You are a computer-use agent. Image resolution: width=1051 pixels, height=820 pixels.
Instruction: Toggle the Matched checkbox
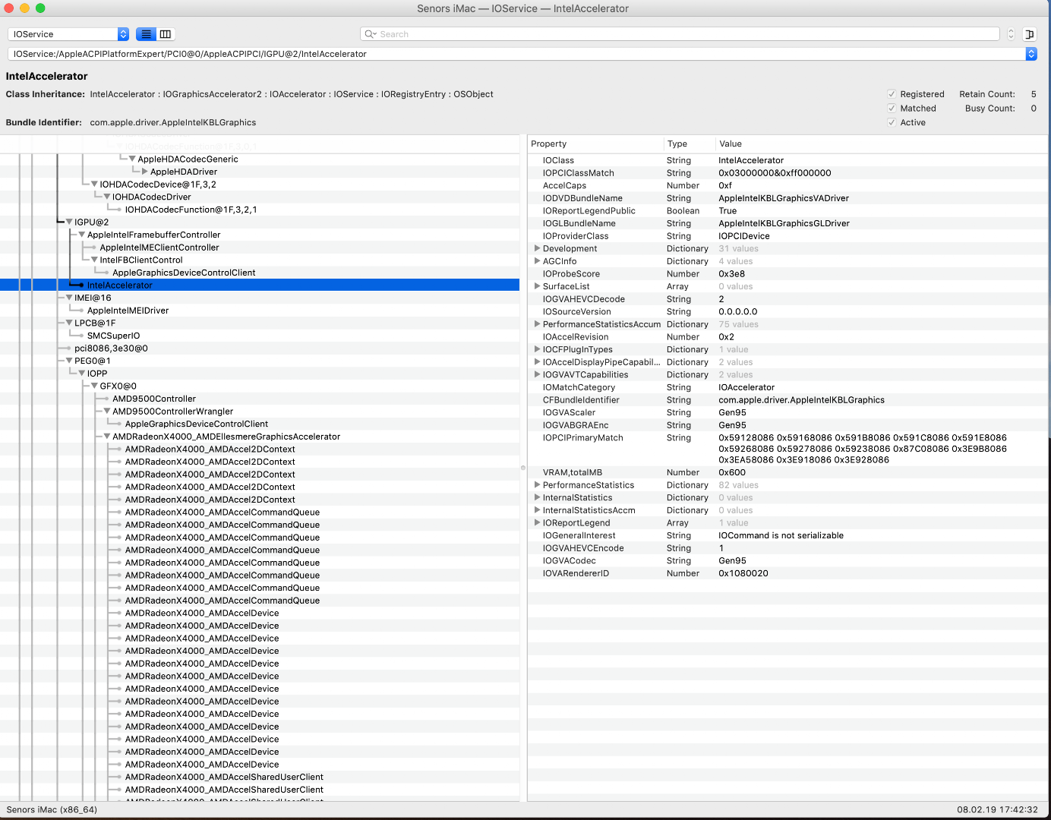(892, 109)
